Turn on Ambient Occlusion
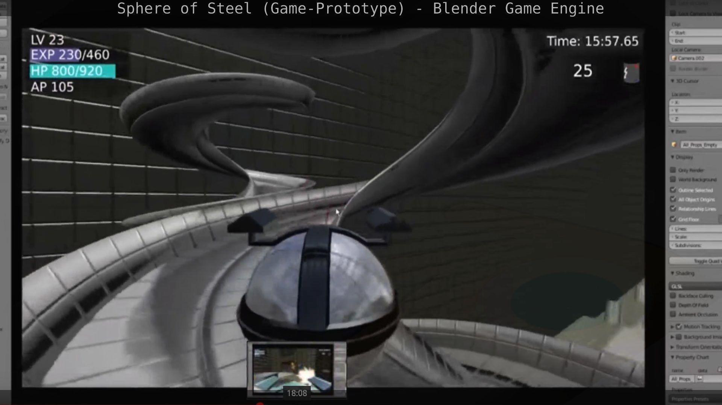 click(x=673, y=314)
